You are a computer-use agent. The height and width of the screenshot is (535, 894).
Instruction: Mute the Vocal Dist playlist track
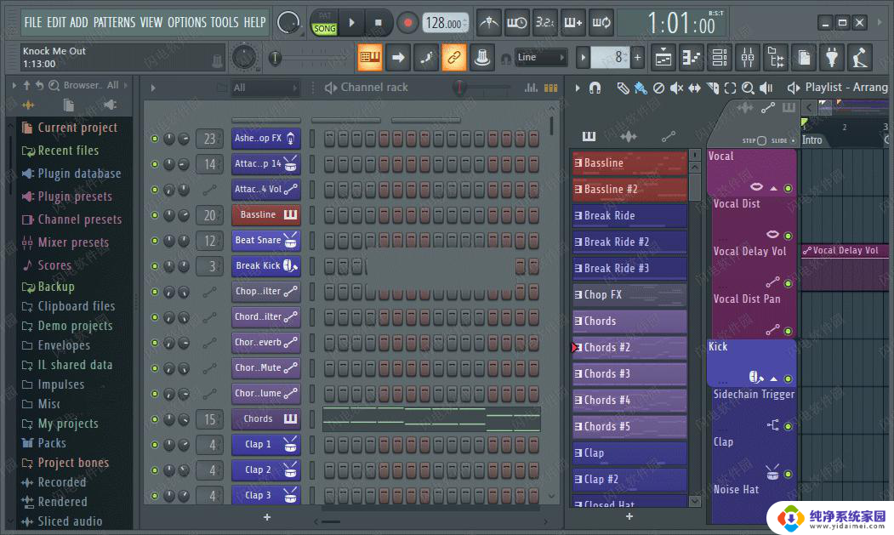788,236
